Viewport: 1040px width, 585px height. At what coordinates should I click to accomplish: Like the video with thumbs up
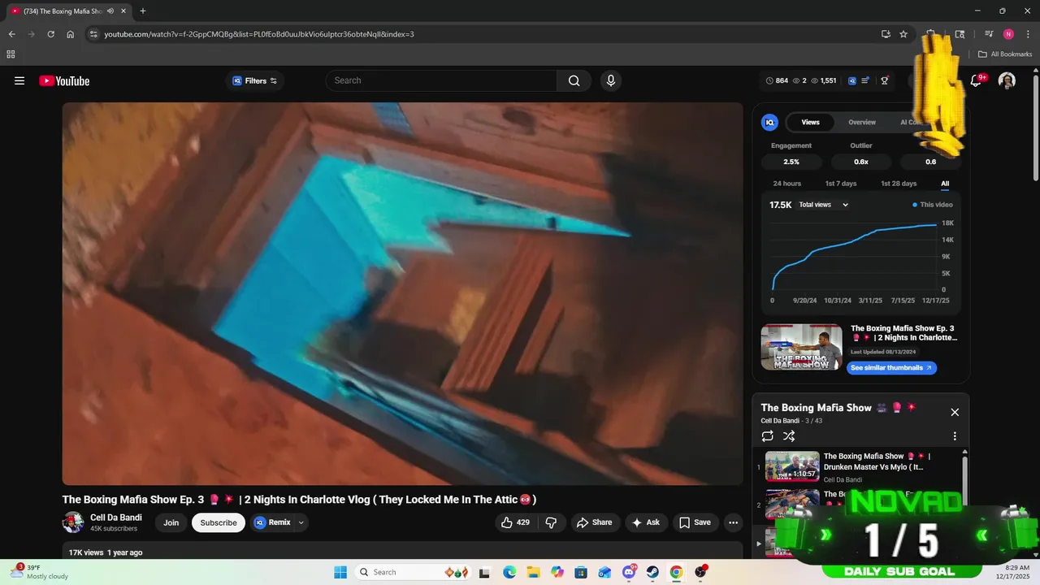point(515,522)
